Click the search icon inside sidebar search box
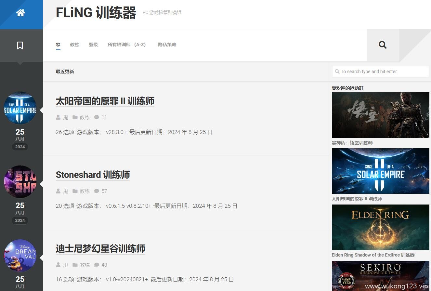This screenshot has height=291, width=431. 337,72
